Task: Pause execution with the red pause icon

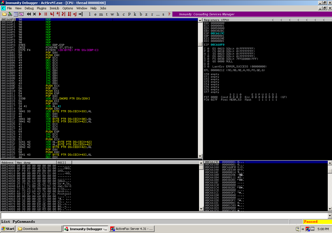Action: [46, 14]
